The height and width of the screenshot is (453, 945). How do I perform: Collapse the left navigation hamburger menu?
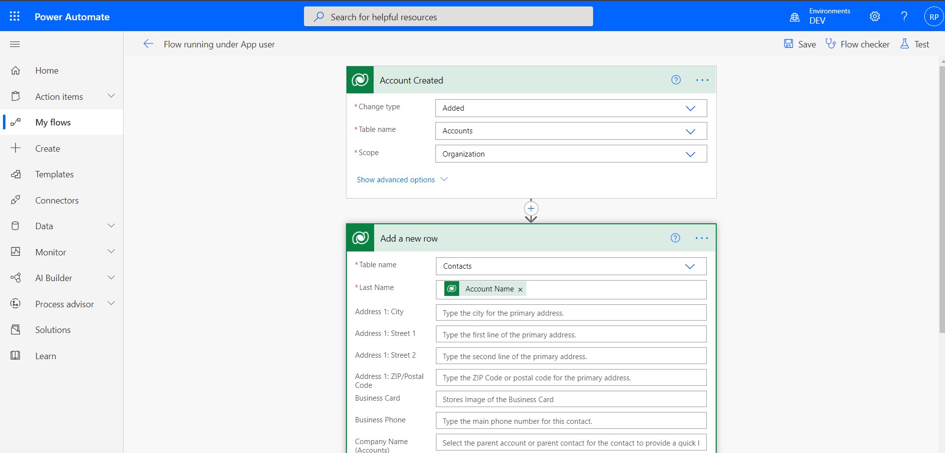click(15, 44)
